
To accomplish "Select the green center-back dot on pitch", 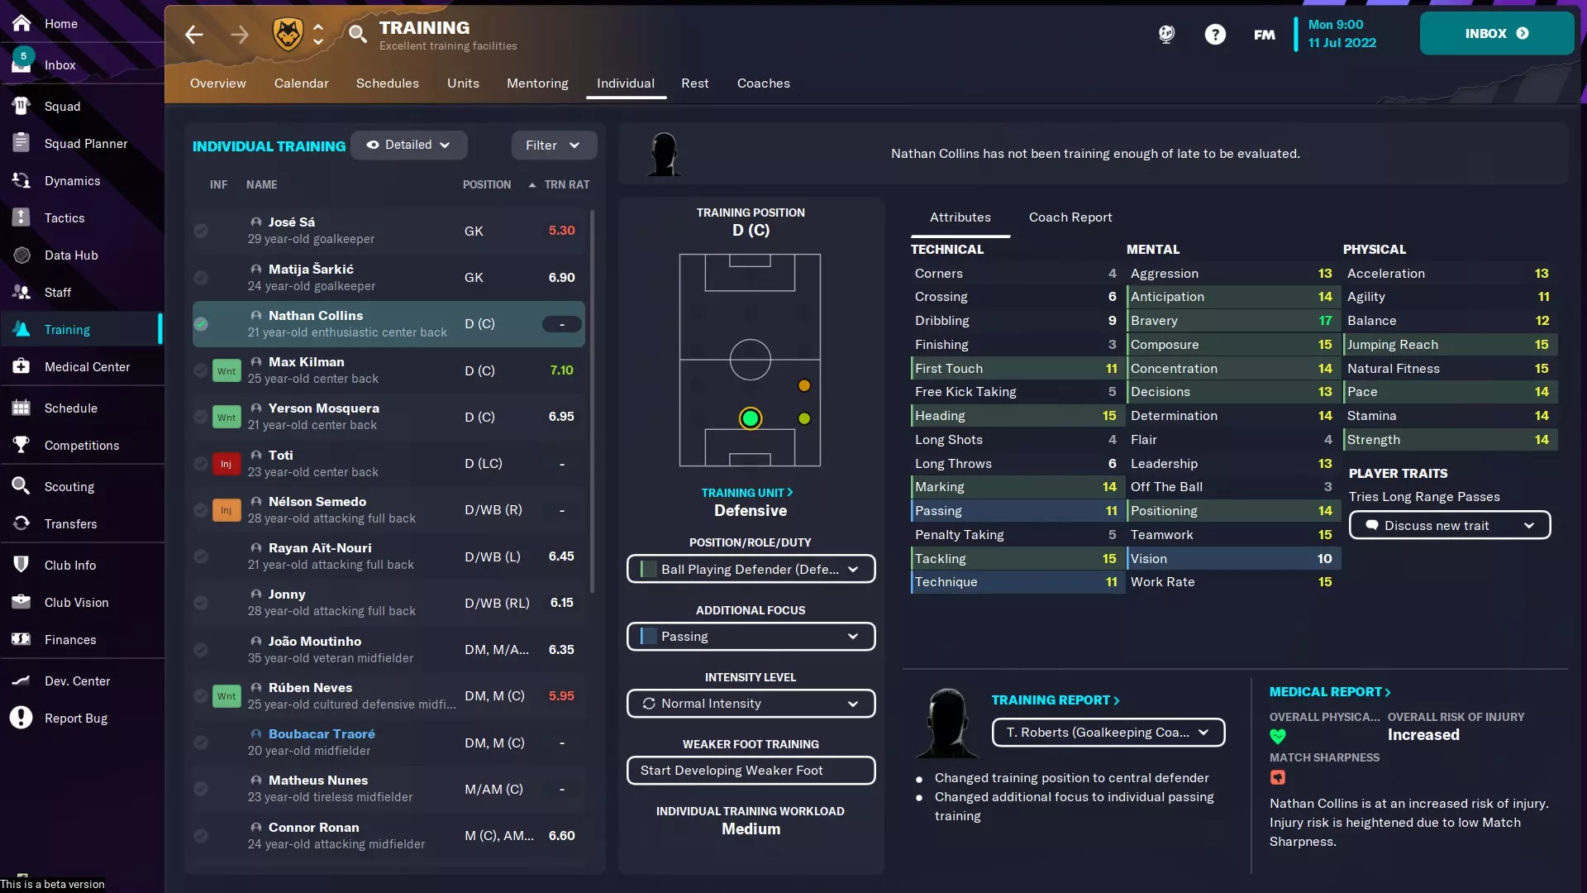I will coord(750,419).
